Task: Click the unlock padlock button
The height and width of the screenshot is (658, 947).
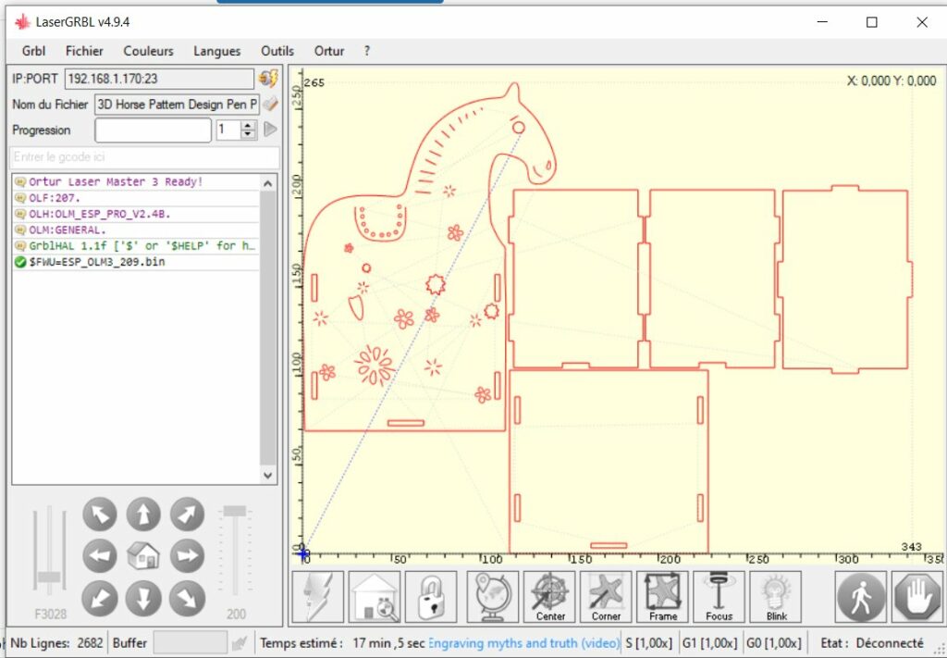Action: 431,597
